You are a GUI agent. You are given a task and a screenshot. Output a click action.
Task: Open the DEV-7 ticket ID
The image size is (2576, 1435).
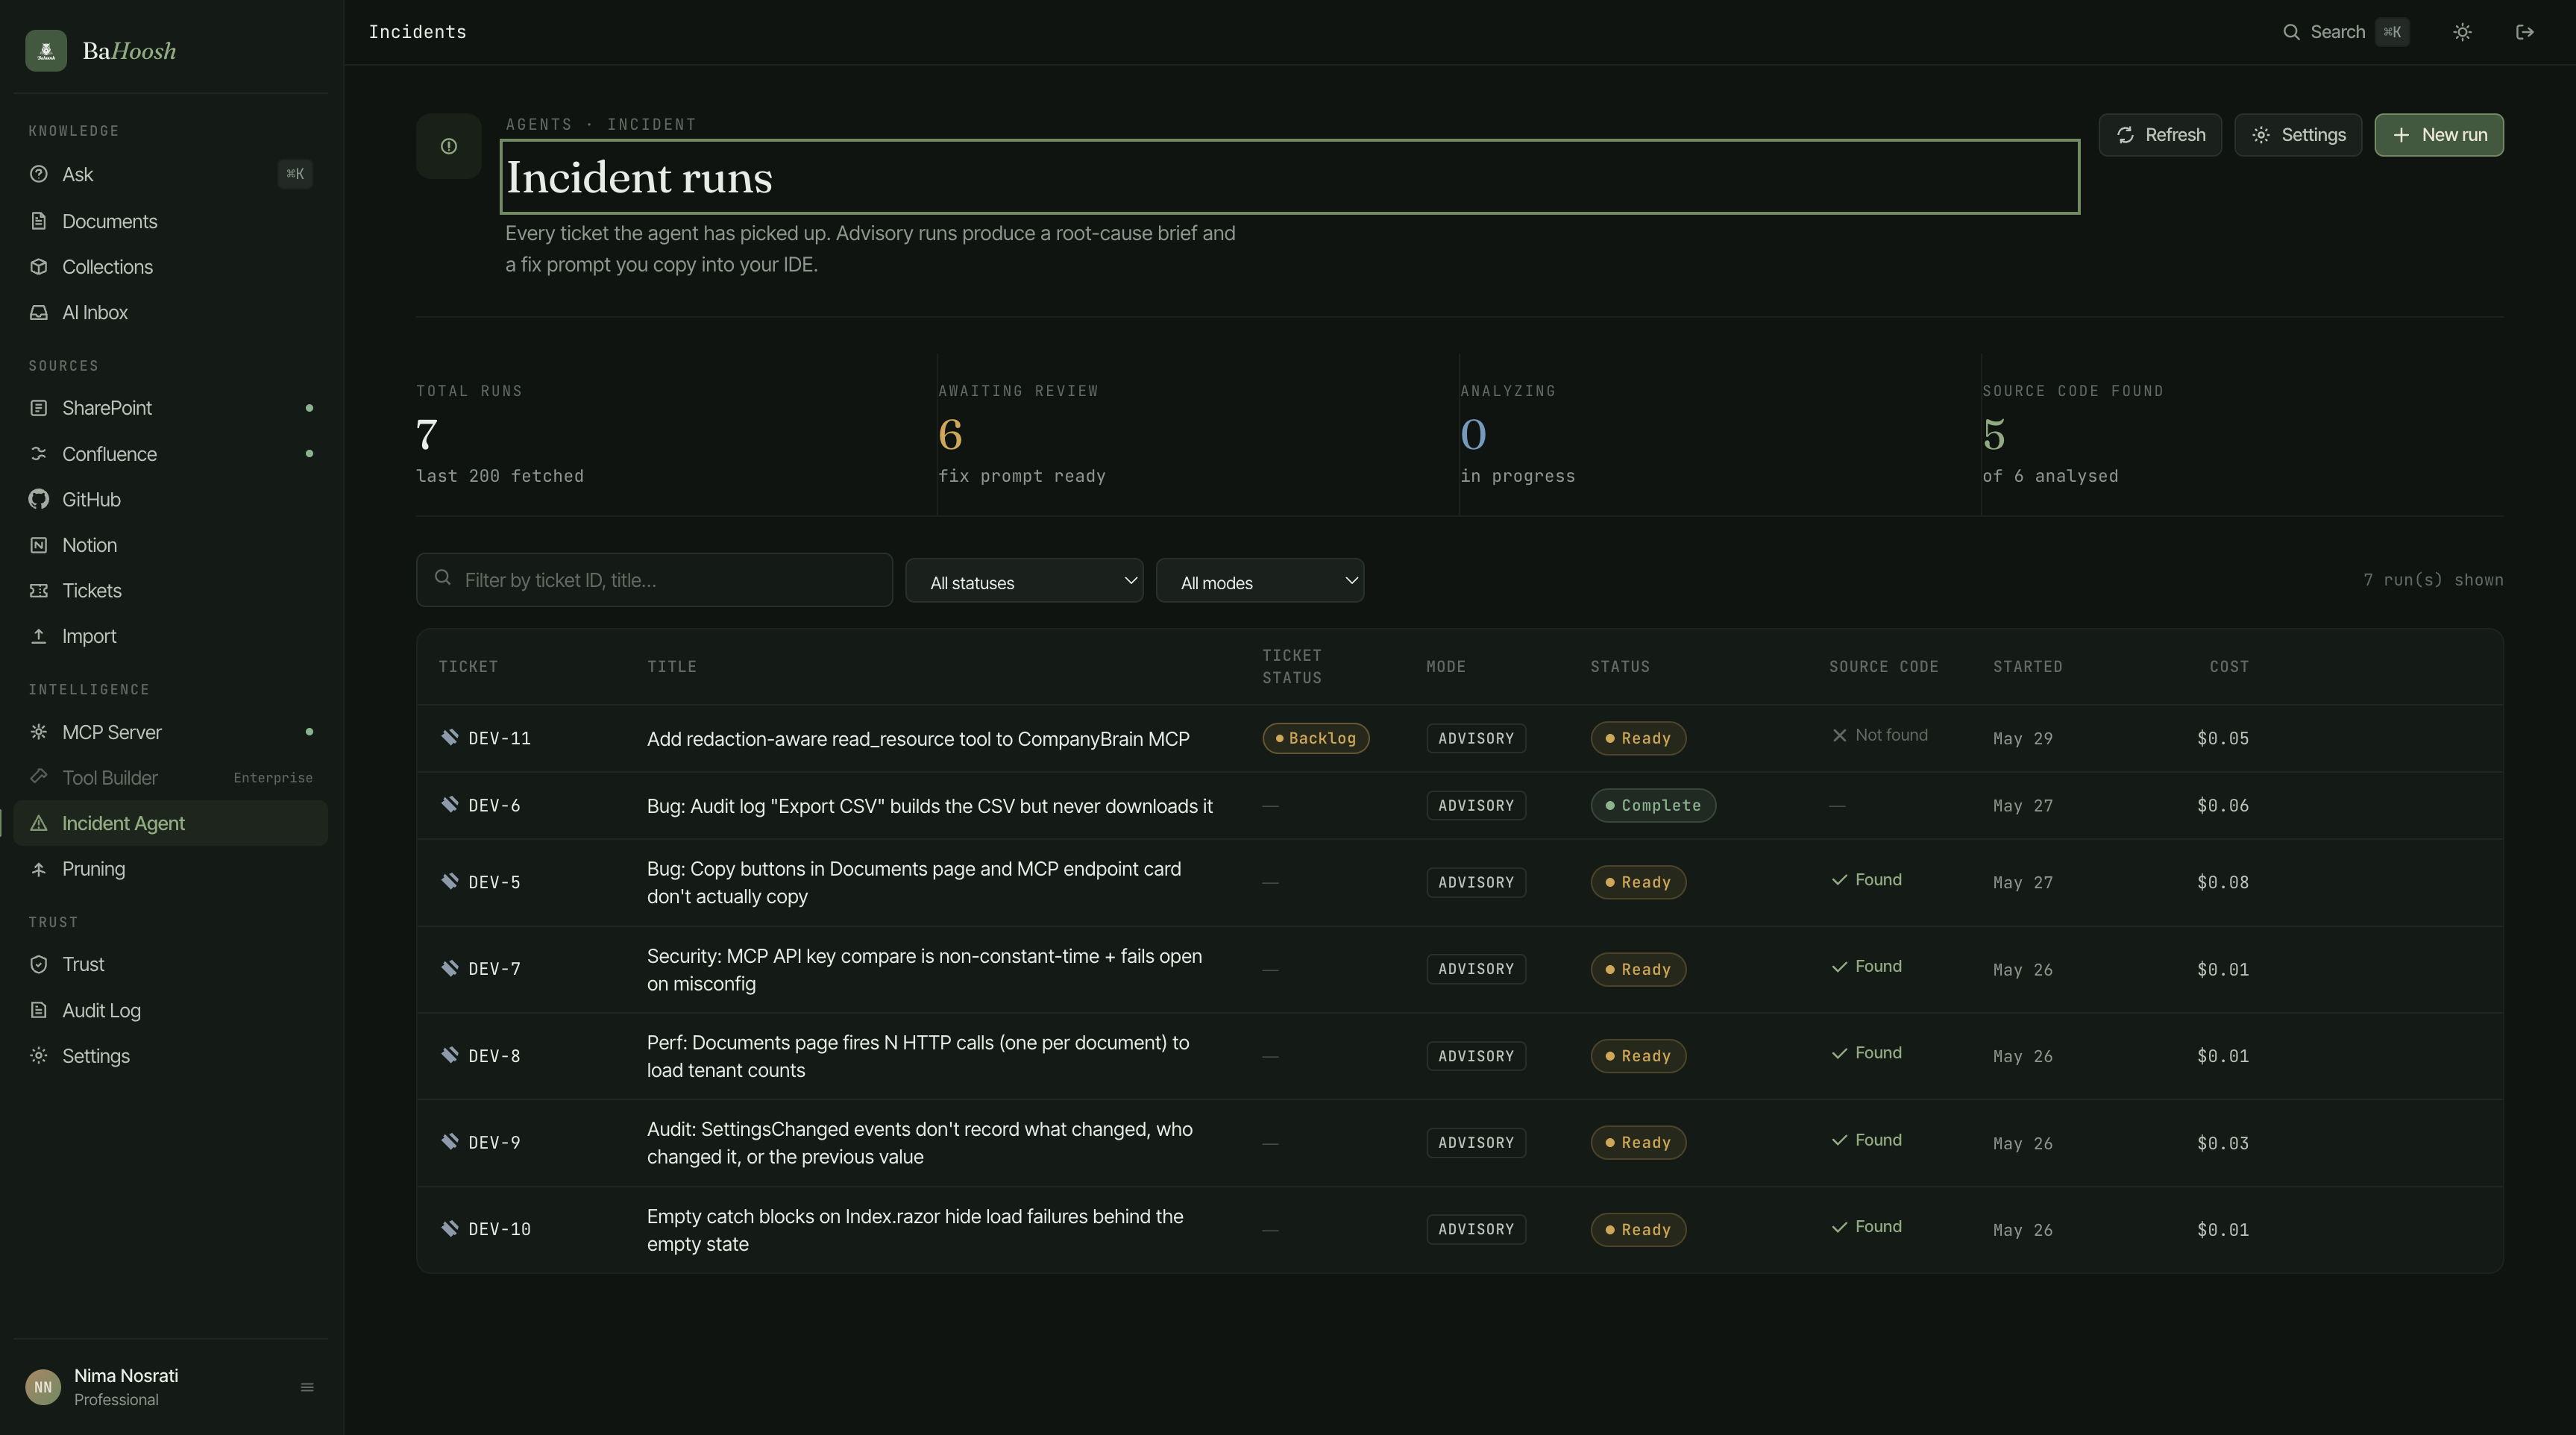click(494, 969)
